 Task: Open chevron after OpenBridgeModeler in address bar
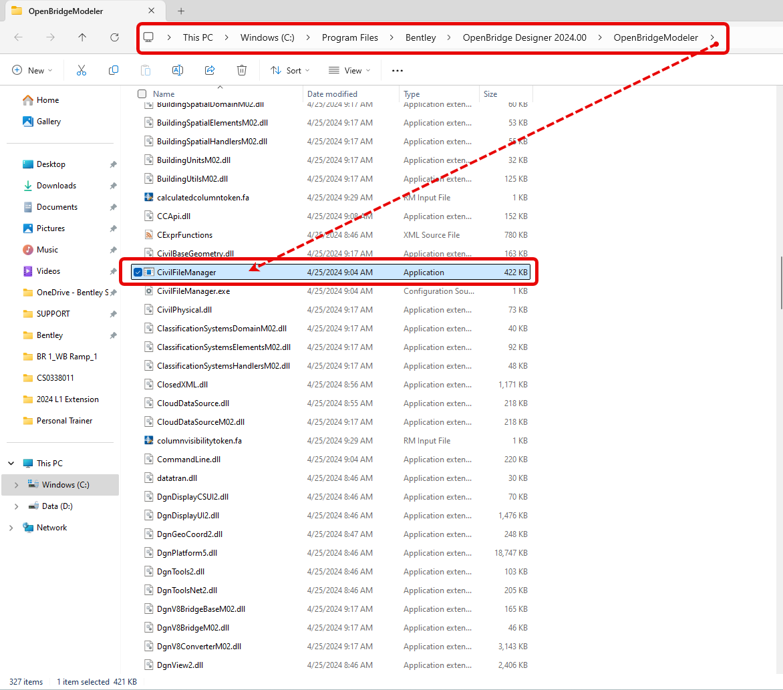tap(712, 37)
